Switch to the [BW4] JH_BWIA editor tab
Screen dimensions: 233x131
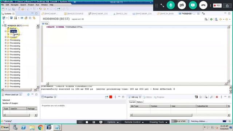click(165, 14)
